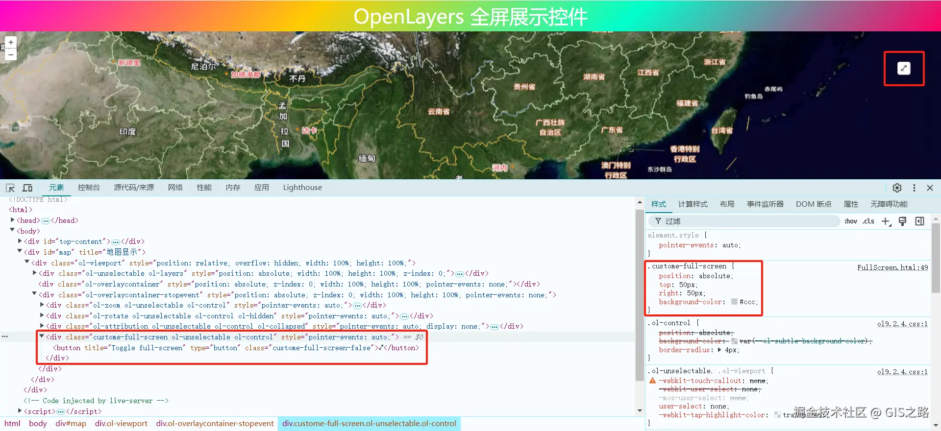941x431 pixels.
Task: Collapse the ol-viewport div node
Action: [27, 262]
